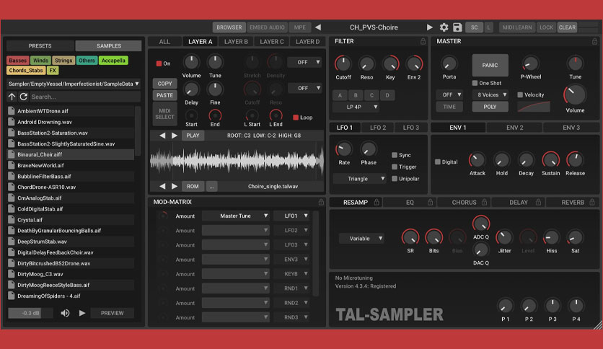This screenshot has height=349, width=603.
Task: Select next sample arrow beside ROM
Action: click(175, 186)
